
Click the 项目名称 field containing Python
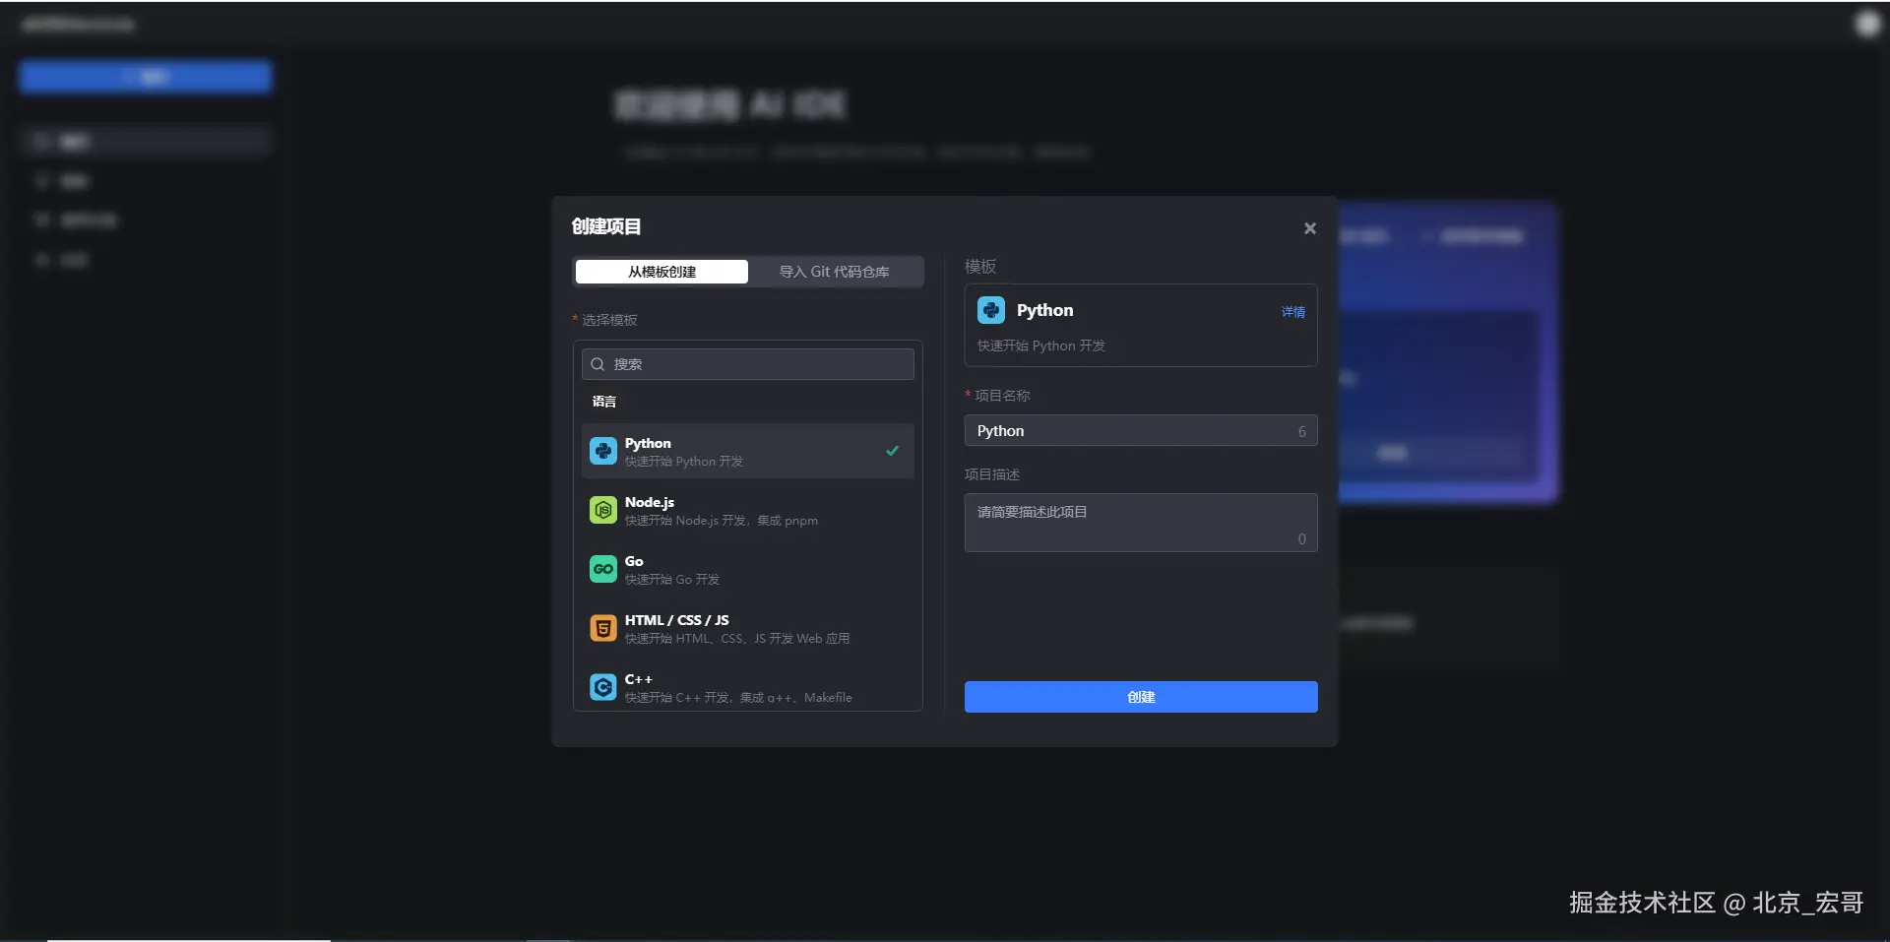tap(1141, 431)
